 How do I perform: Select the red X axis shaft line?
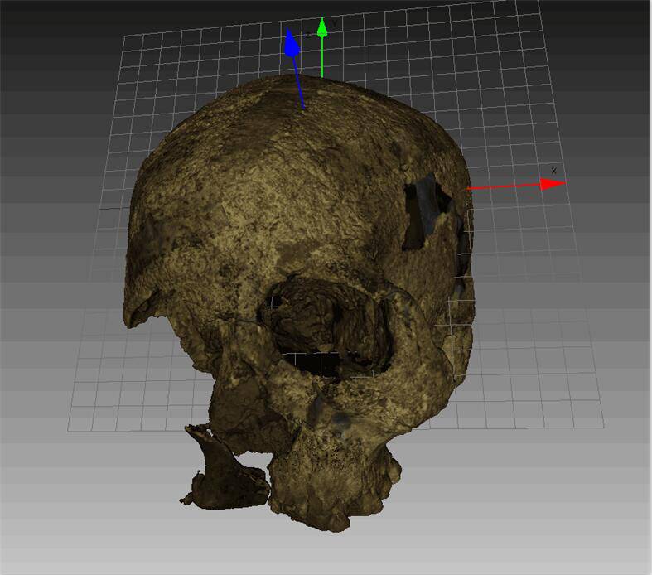(x=504, y=186)
